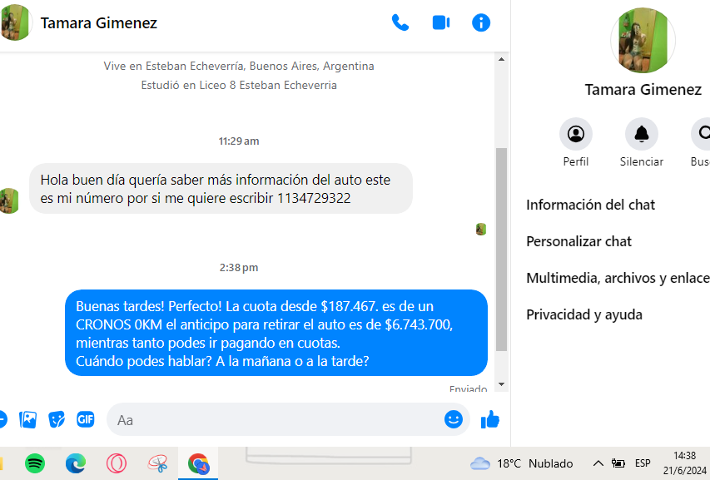Viewport: 710px width, 480px height.
Task: Open the GIF picker
Action: click(86, 419)
